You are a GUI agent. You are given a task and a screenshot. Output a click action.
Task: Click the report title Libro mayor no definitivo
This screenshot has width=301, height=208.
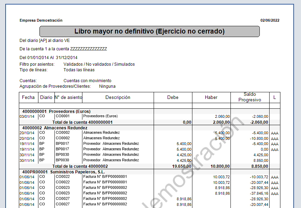[149, 31]
